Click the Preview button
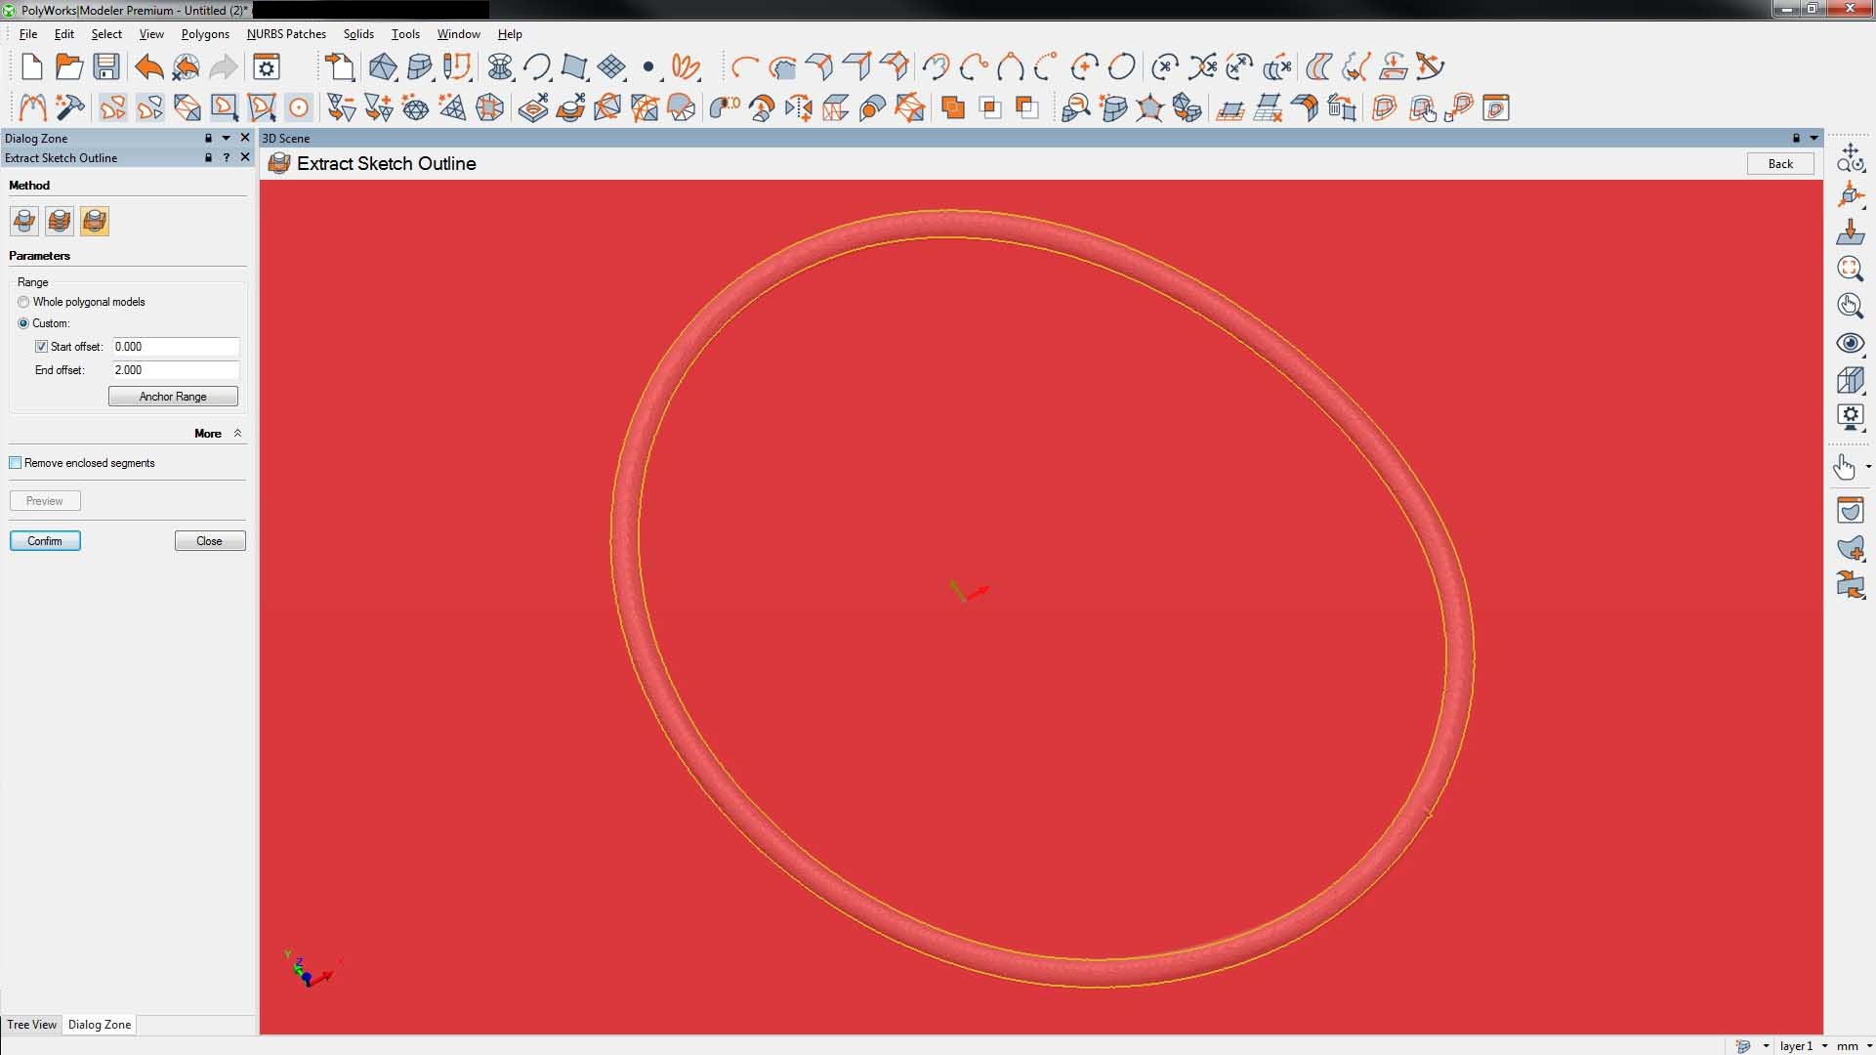The height and width of the screenshot is (1055, 1876). click(45, 501)
